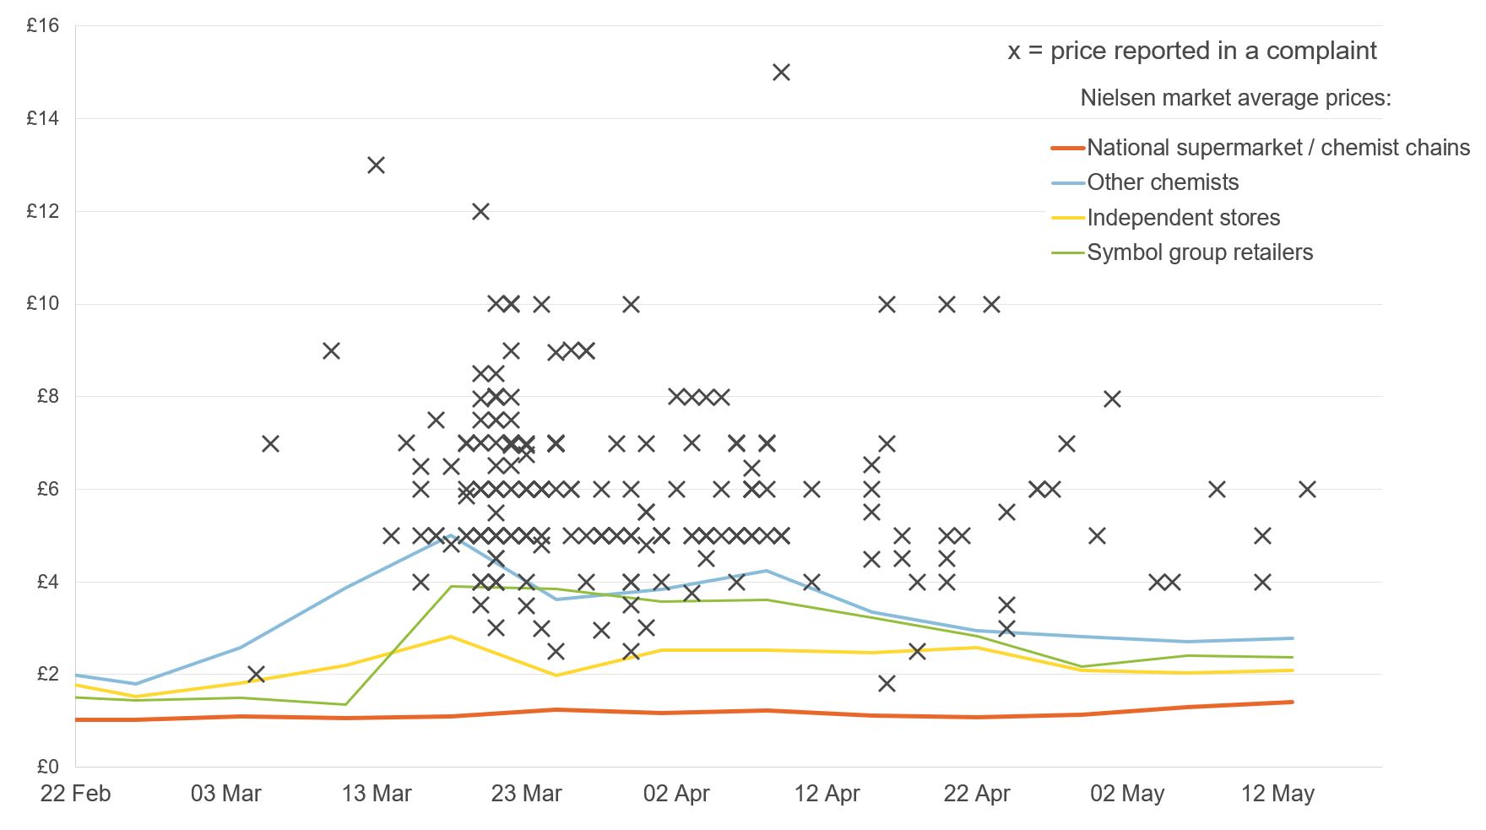Toggle the National supermarket / chemist chains legend entry
Viewport: 1486px width, 830px height.
click(x=1277, y=147)
